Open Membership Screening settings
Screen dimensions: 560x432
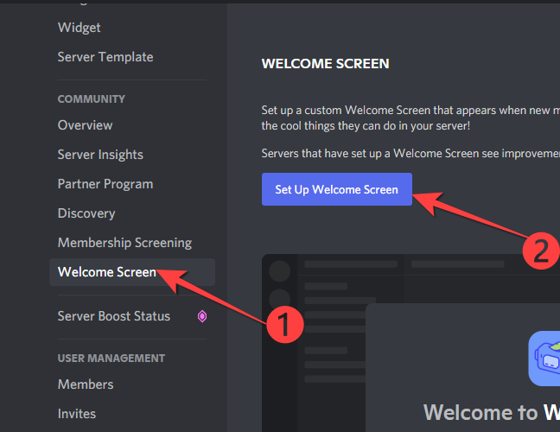[x=124, y=243]
